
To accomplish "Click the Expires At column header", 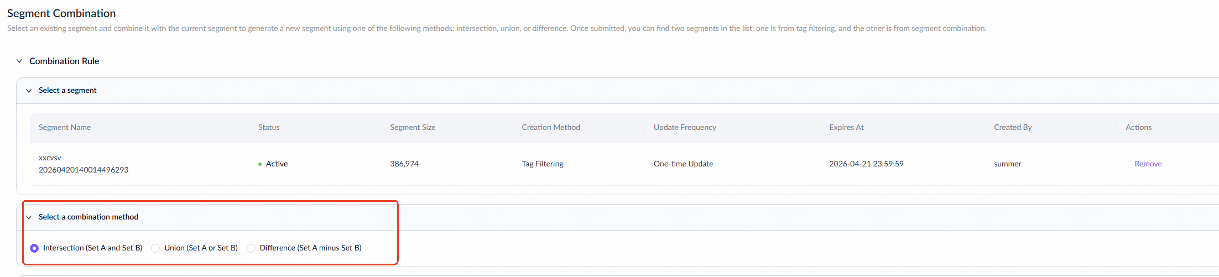I will pyautogui.click(x=846, y=128).
